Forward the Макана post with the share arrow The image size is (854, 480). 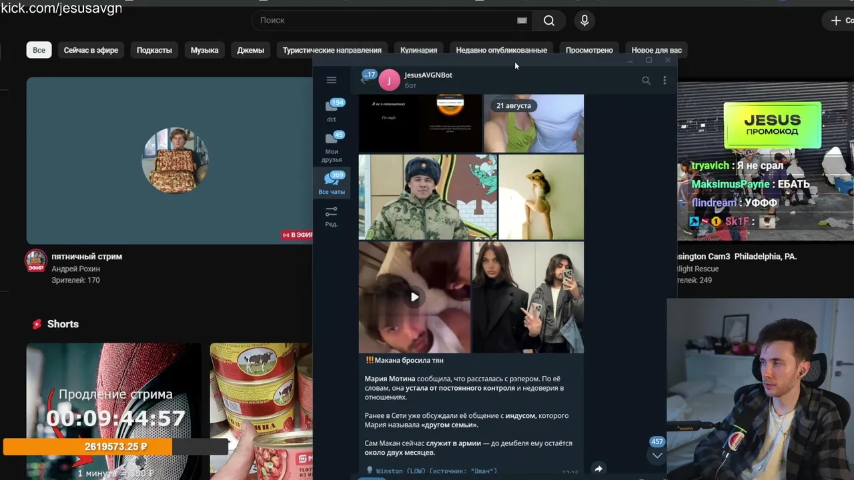598,469
